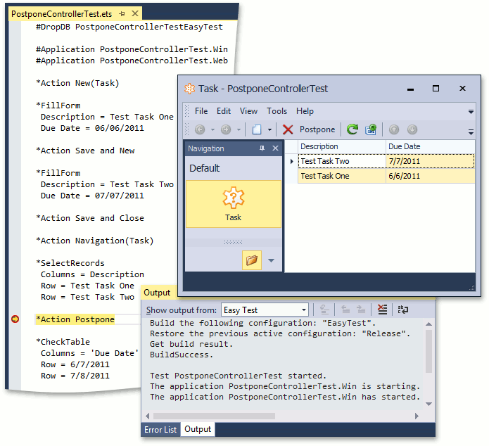
Task: Click the Output horizontal scrollbar thumb
Action: pos(215,416)
